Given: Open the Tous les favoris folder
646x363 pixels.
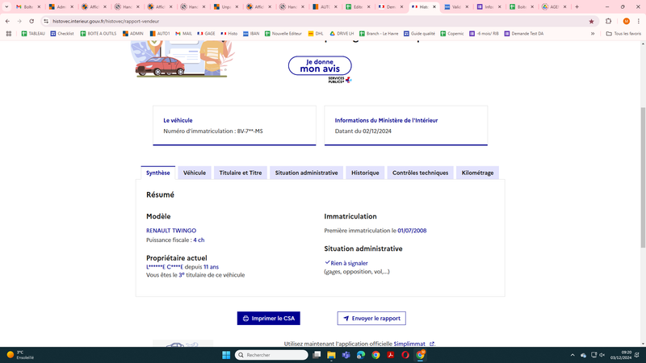Looking at the screenshot, I should click(623, 34).
